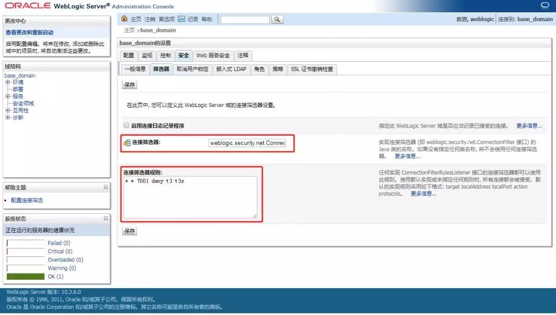Click into the connection filter rules textarea
The height and width of the screenshot is (315, 556).
click(x=190, y=197)
